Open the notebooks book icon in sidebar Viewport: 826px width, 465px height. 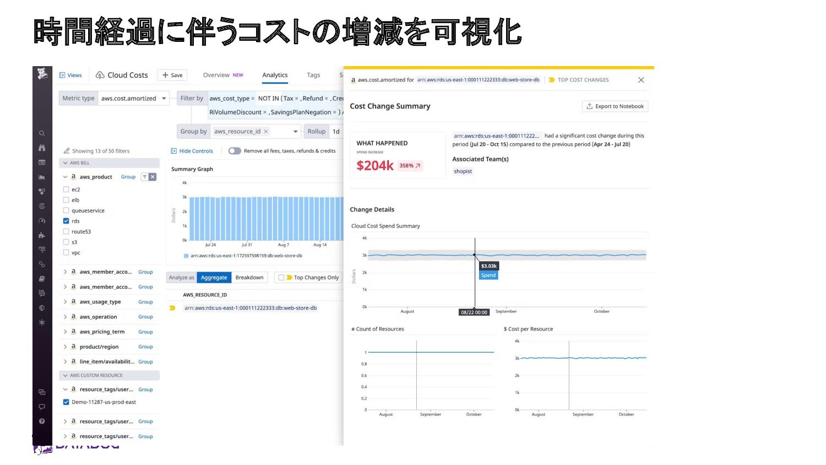(42, 279)
